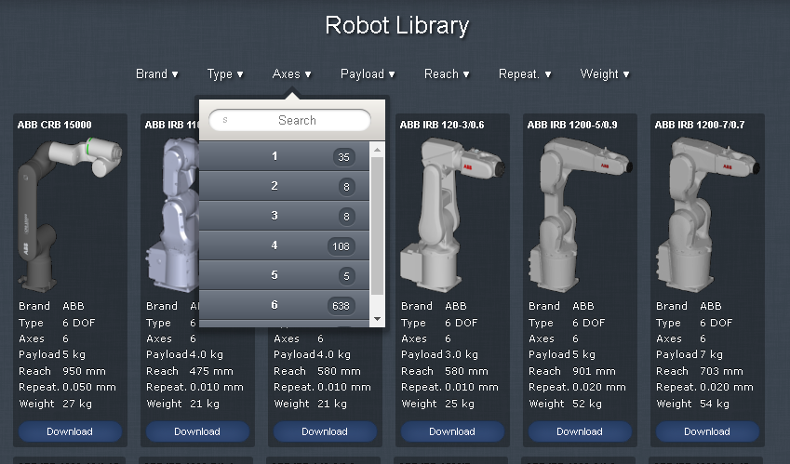Open the Weight filter dropdown
Viewport: 790px width, 464px height.
[605, 74]
